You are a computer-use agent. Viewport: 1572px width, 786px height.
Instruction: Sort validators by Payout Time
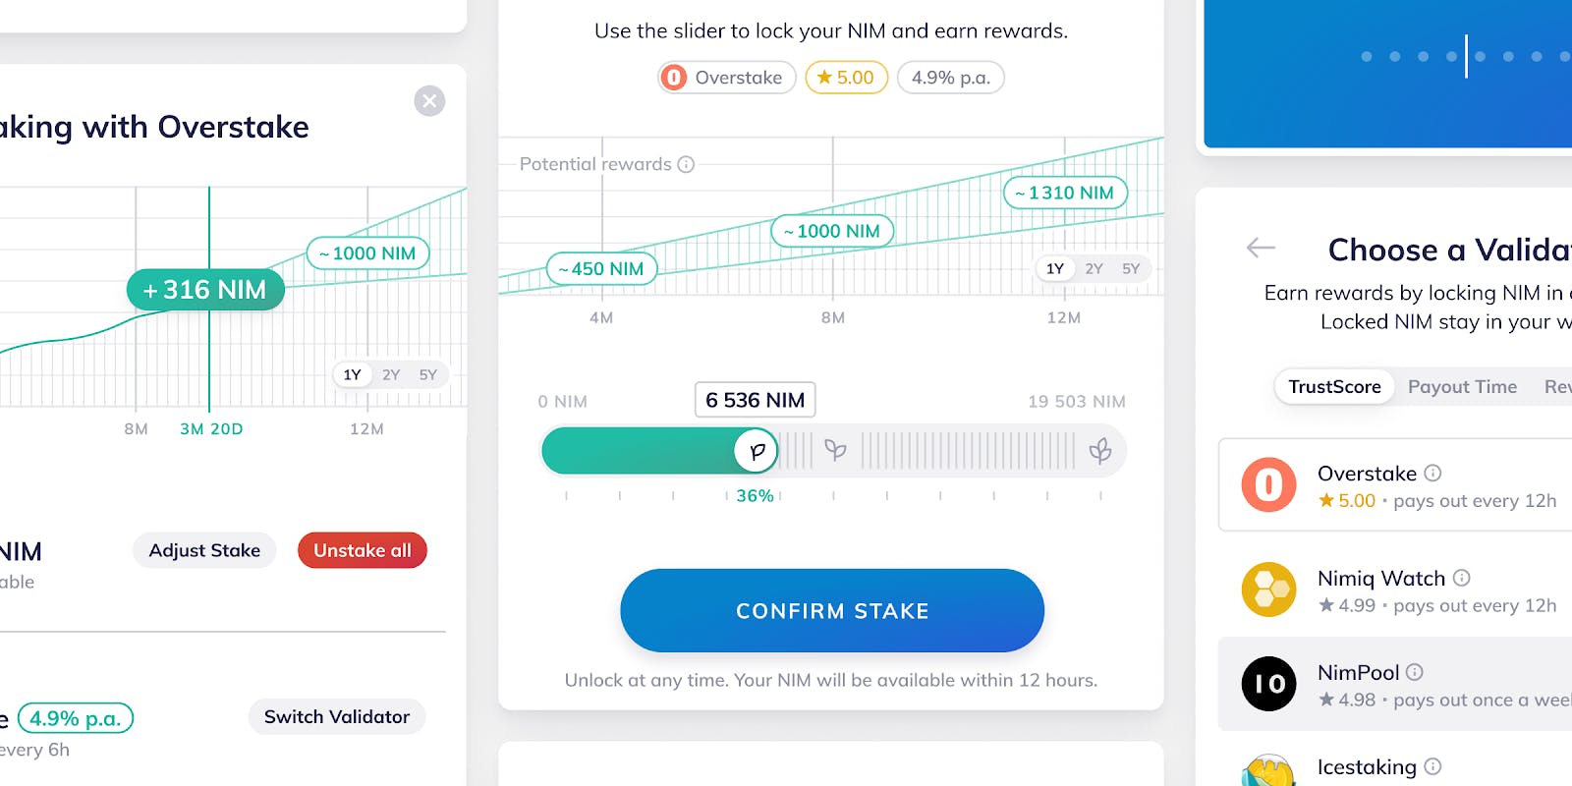coord(1462,387)
